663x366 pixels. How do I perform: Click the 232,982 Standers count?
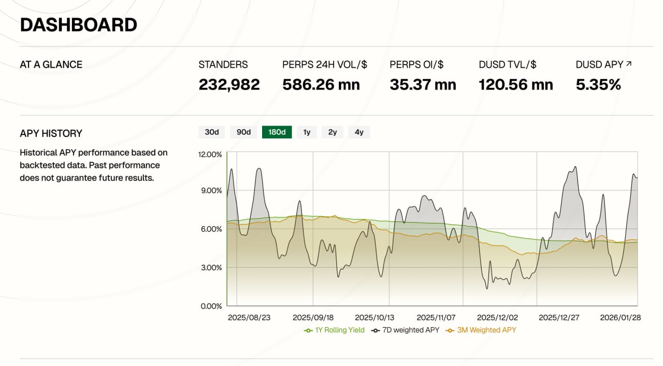[229, 85]
